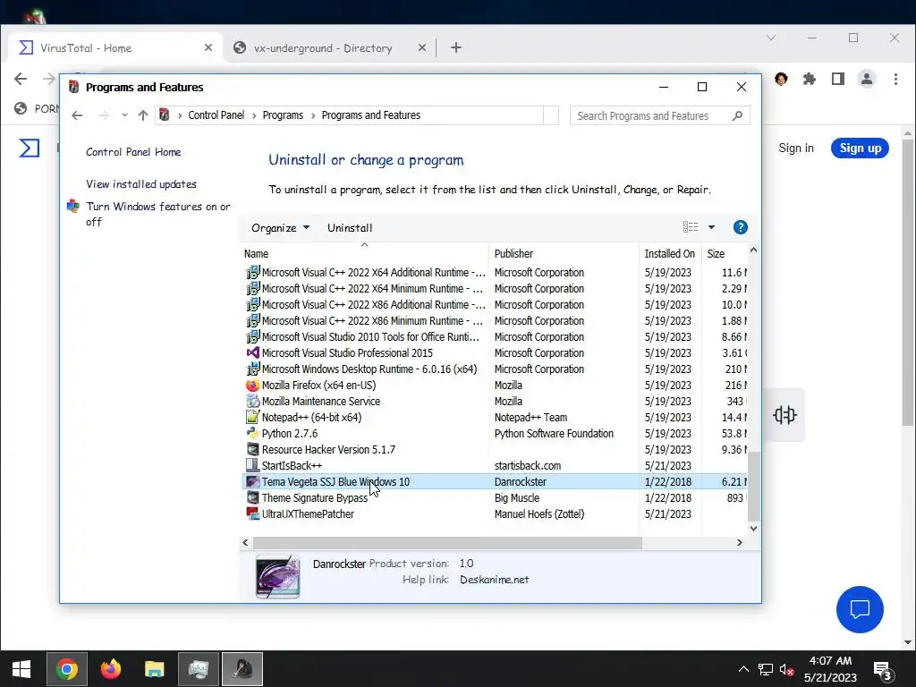The image size is (916, 687).
Task: Open the view options dropdown arrow
Action: coord(711,227)
